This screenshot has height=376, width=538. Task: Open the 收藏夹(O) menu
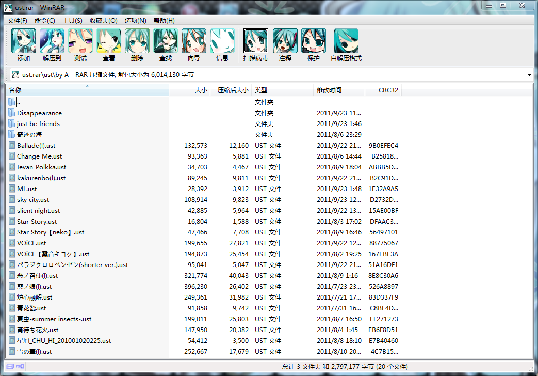pyautogui.click(x=104, y=21)
